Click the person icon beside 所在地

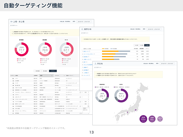pyautogui.click(x=95, y=63)
